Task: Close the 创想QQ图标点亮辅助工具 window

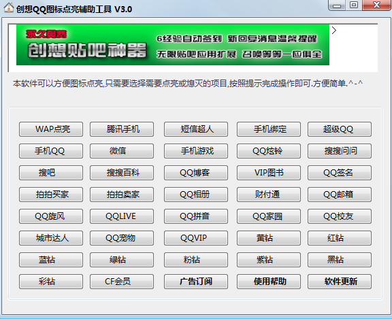Action: (x=376, y=5)
